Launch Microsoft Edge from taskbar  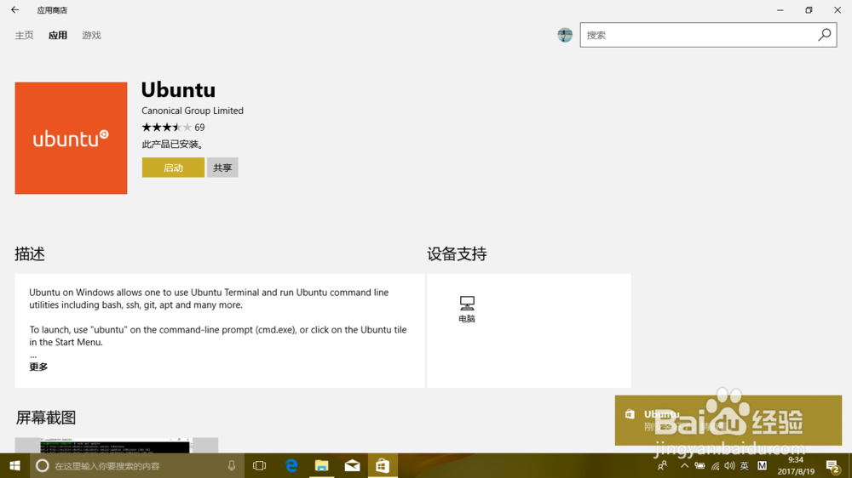(291, 465)
